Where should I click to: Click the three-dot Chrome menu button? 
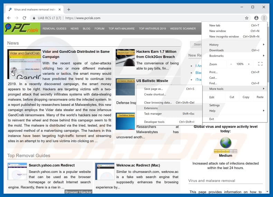point(264,18)
